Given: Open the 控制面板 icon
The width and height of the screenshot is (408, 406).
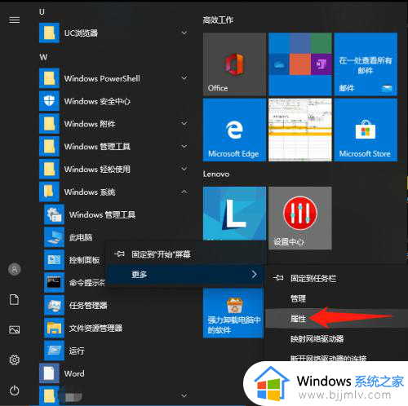Looking at the screenshot, I should 54,260.
